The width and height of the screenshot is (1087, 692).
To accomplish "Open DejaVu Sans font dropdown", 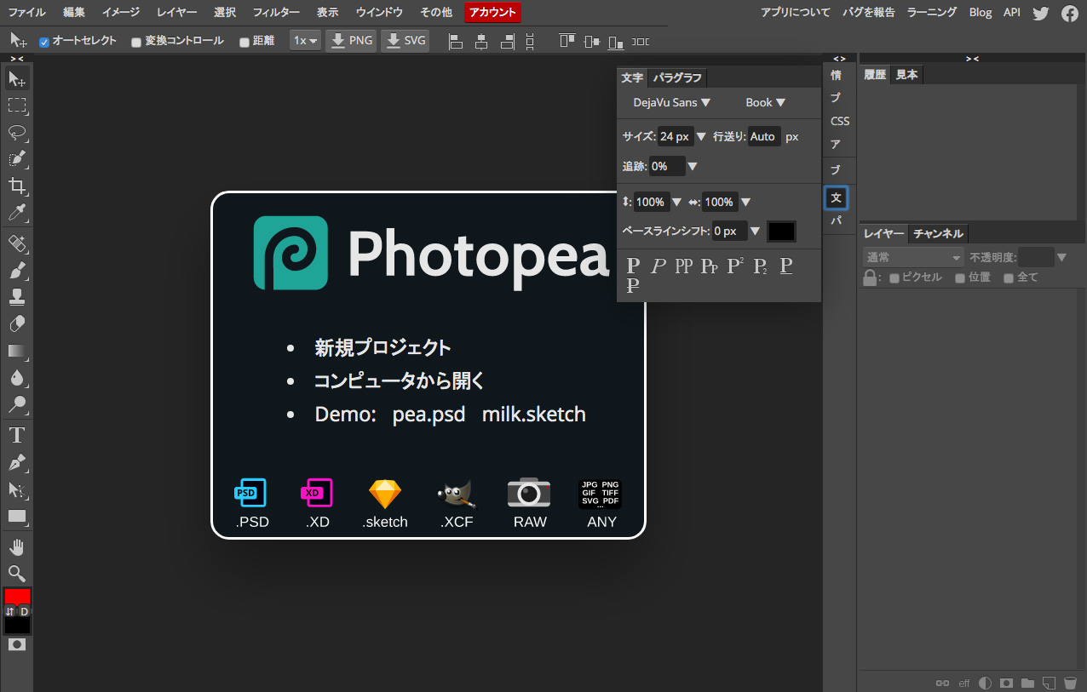I will (671, 102).
